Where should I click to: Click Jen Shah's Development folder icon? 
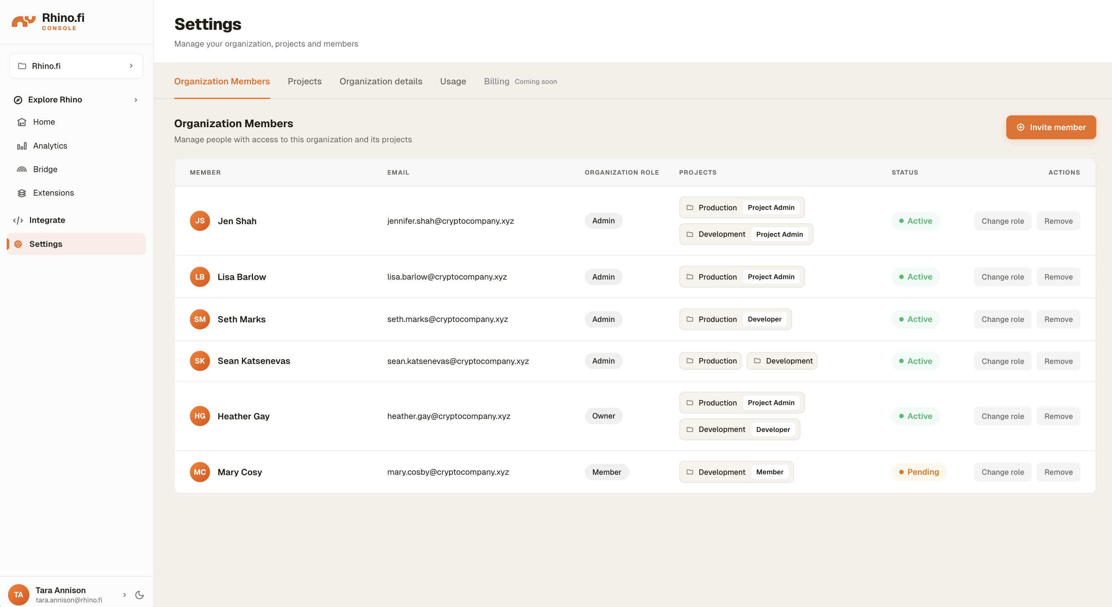tap(690, 234)
